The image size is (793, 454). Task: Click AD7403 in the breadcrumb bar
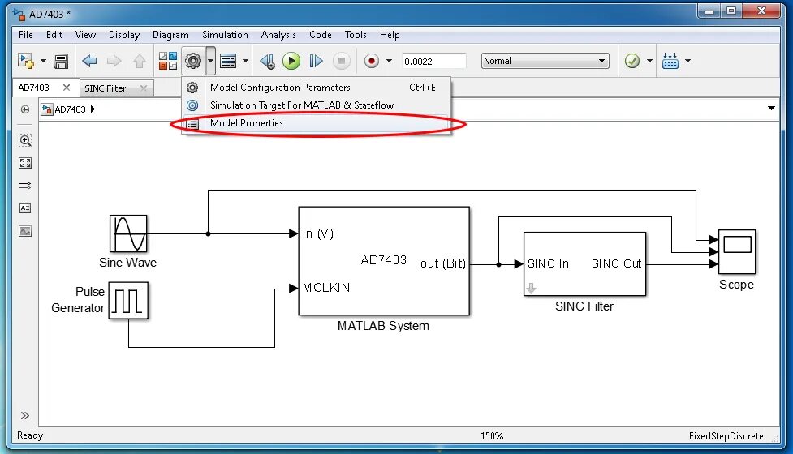point(70,109)
